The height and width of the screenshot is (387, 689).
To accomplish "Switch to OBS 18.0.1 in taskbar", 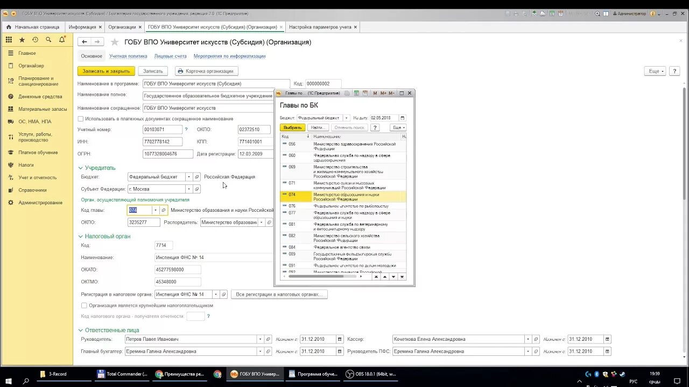I will coord(371,374).
